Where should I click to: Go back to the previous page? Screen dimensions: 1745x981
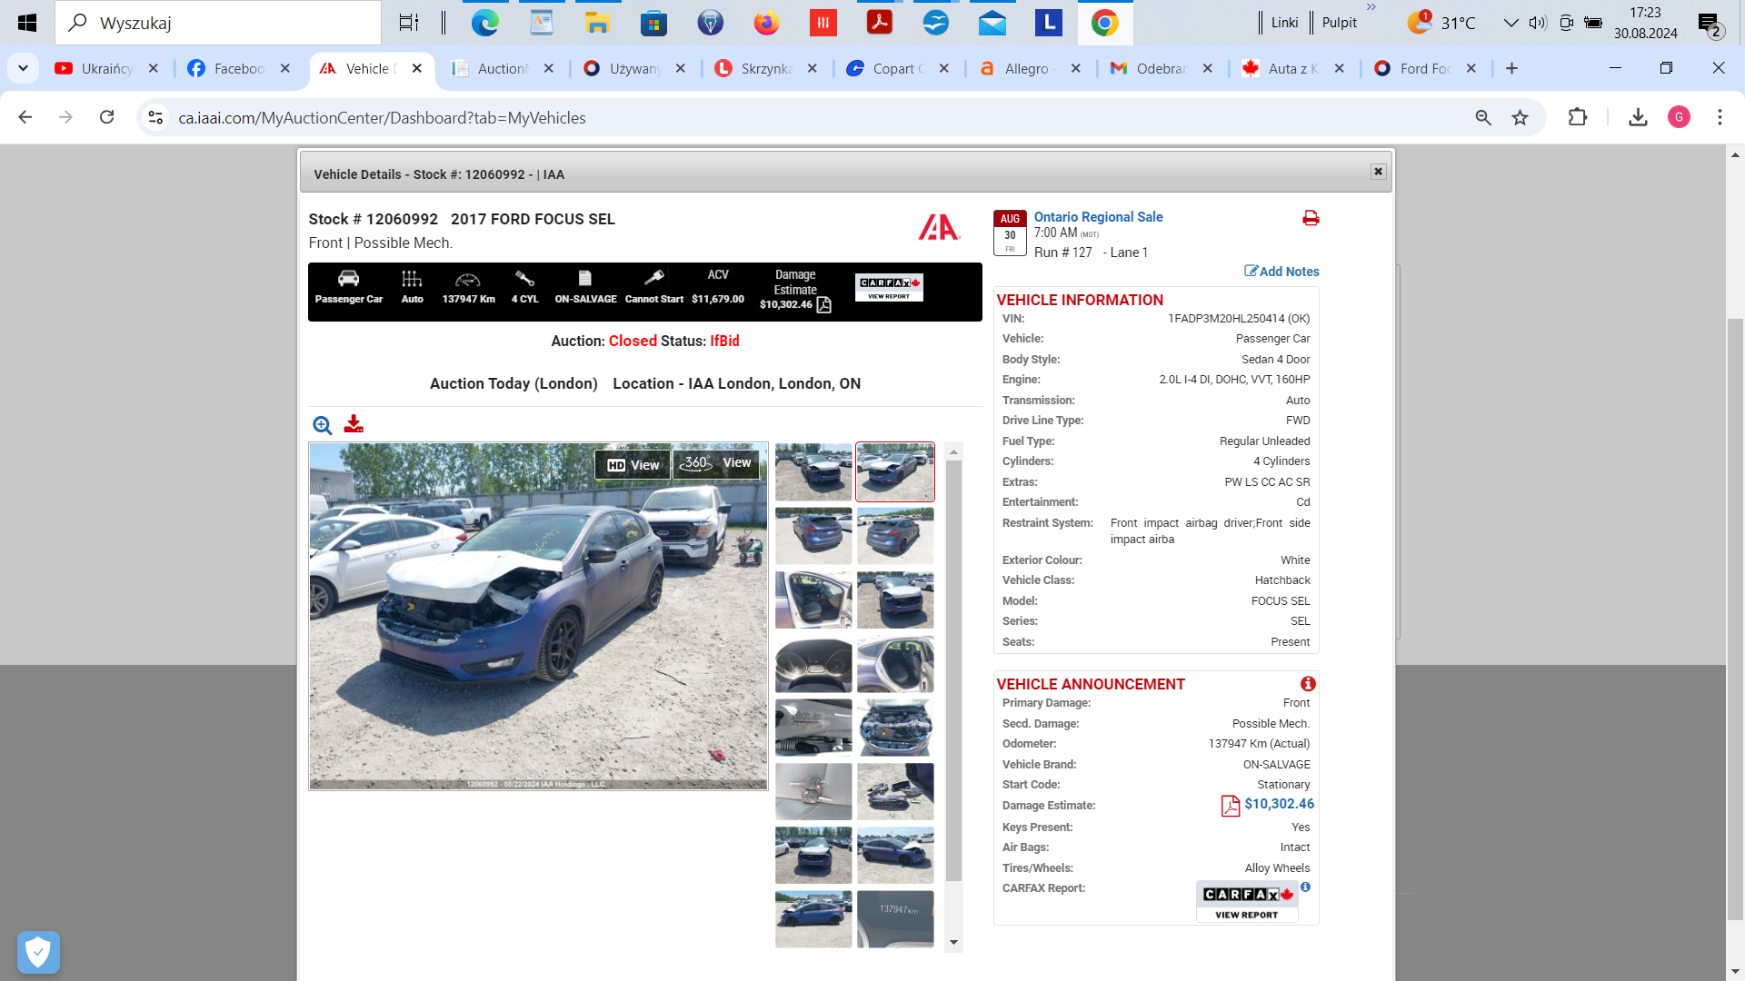(x=25, y=117)
